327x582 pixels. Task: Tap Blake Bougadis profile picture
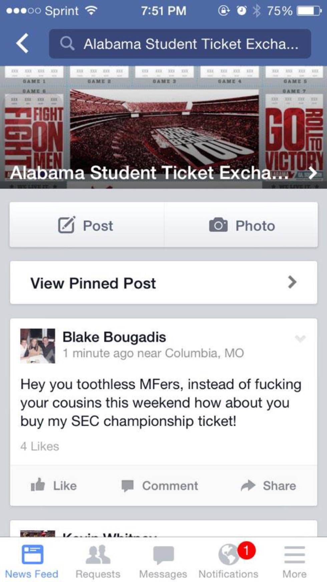[38, 346]
